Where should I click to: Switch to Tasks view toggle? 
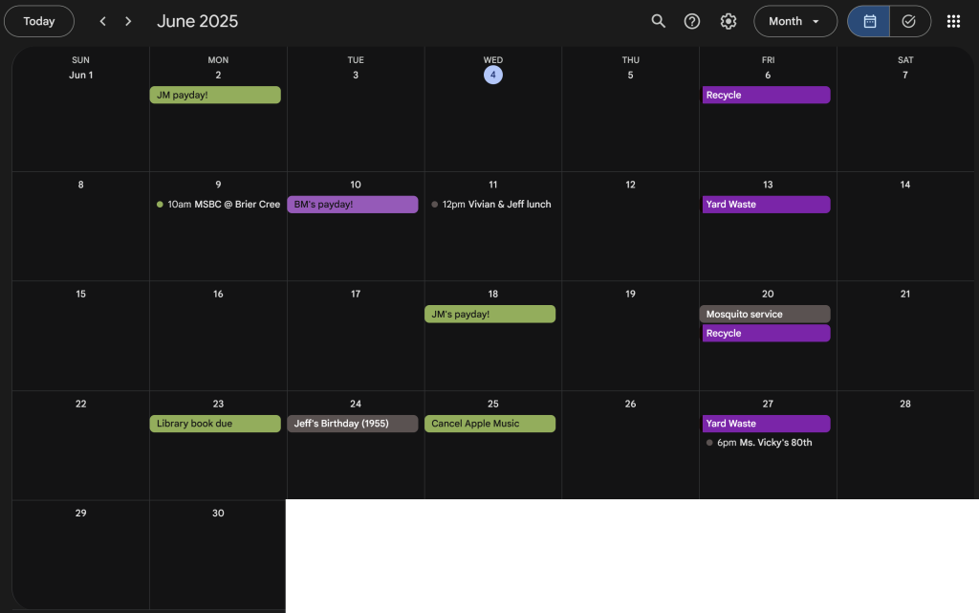coord(909,21)
